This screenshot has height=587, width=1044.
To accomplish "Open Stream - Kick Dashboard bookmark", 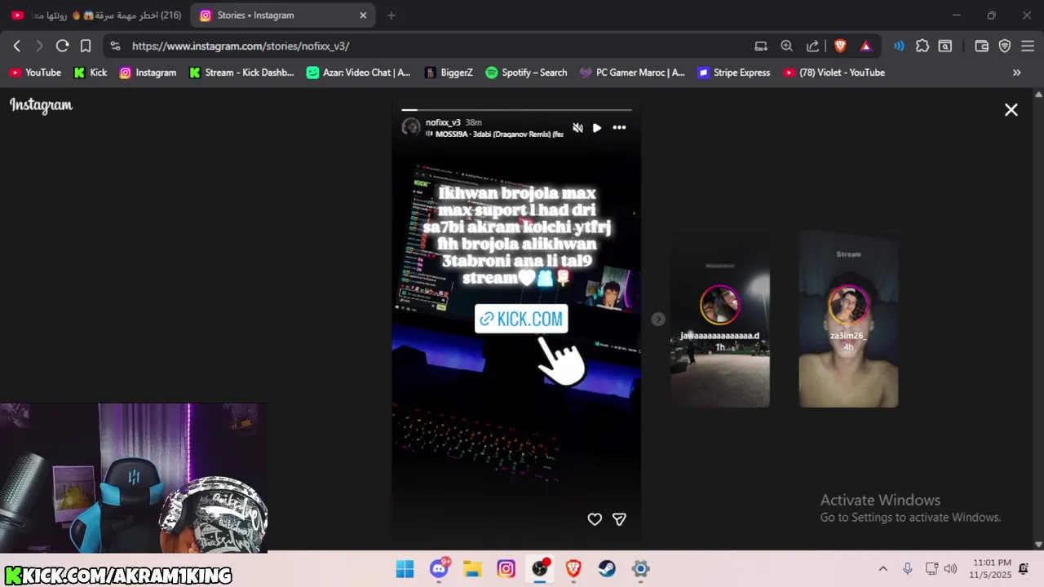I will coord(241,73).
